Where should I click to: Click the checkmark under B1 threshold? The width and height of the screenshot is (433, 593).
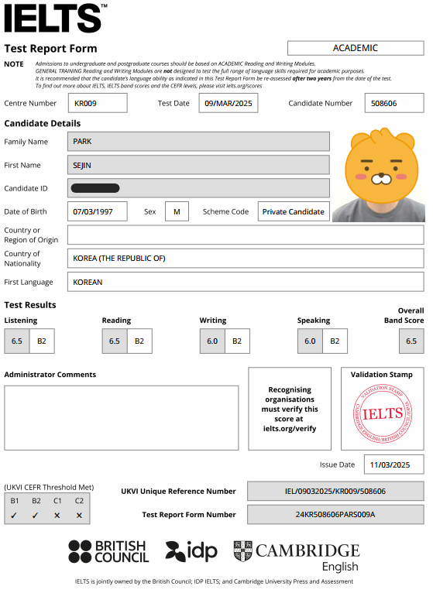(14, 515)
